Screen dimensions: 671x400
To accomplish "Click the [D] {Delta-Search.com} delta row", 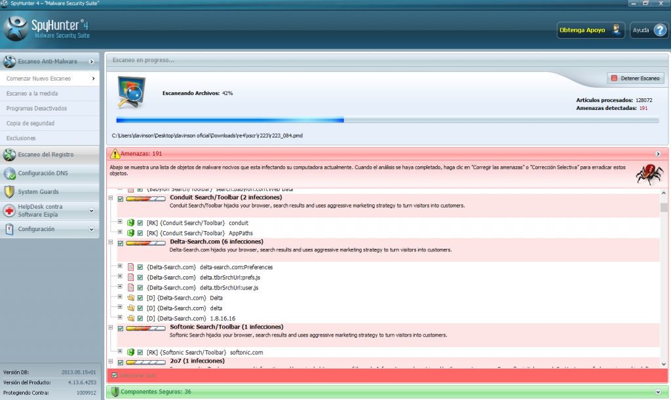I will 184,308.
